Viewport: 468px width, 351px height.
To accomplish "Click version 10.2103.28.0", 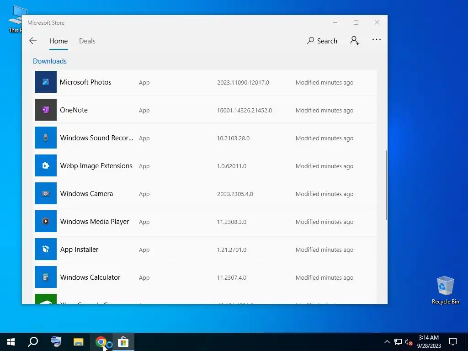I will click(x=233, y=138).
